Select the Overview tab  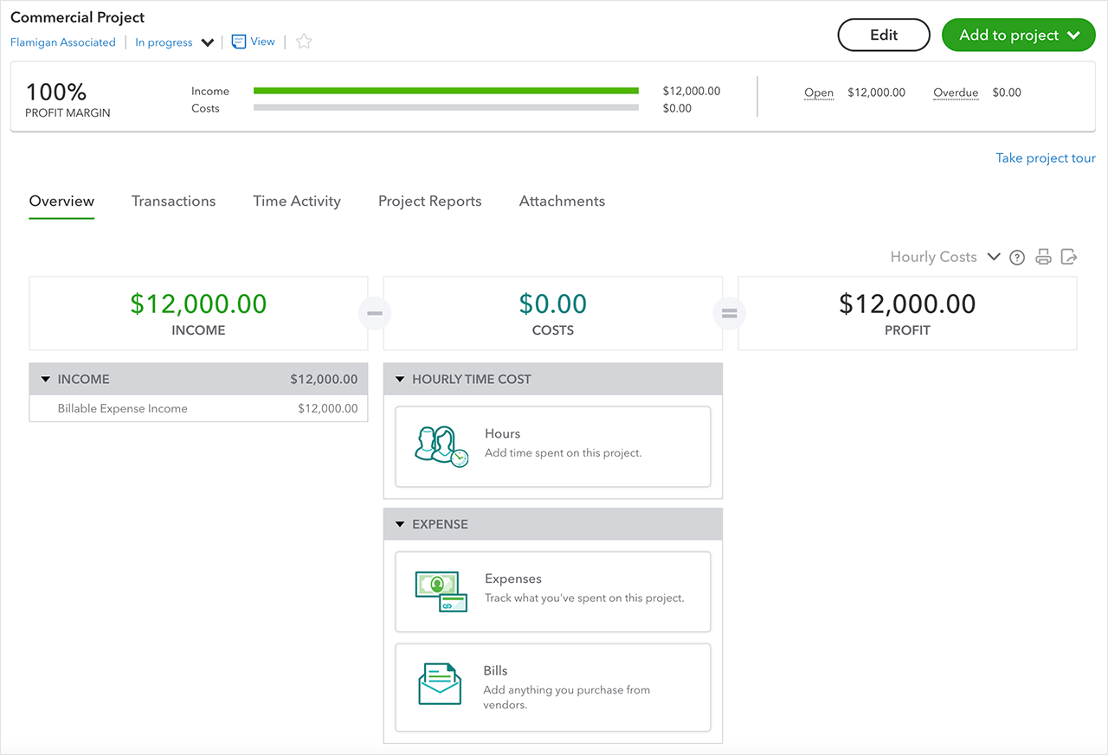coord(61,202)
